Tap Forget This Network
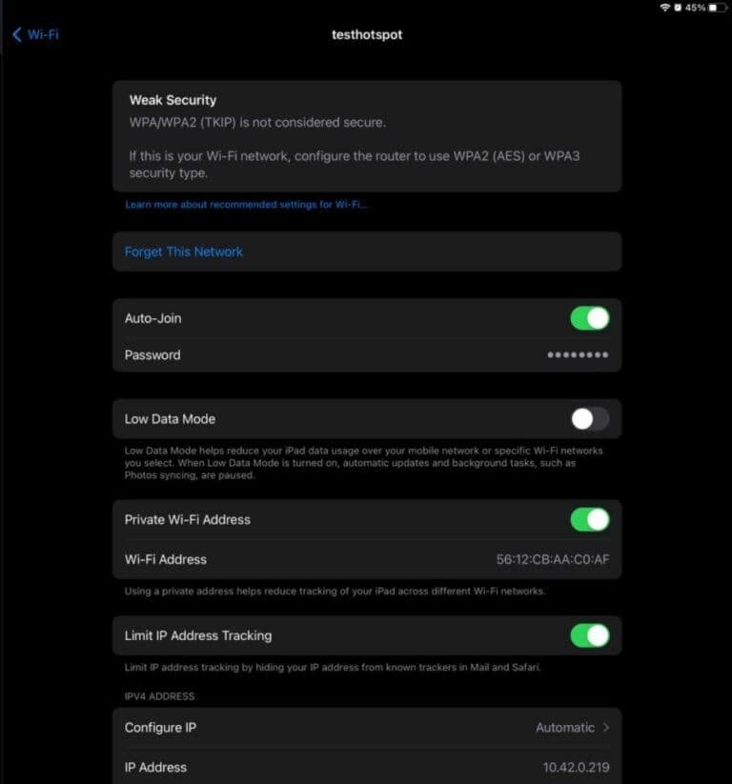The image size is (732, 784). 184,251
